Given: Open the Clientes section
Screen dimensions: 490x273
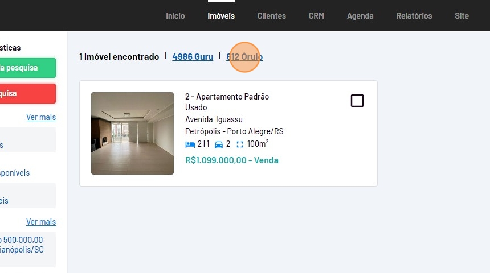Looking at the screenshot, I should coord(272,16).
